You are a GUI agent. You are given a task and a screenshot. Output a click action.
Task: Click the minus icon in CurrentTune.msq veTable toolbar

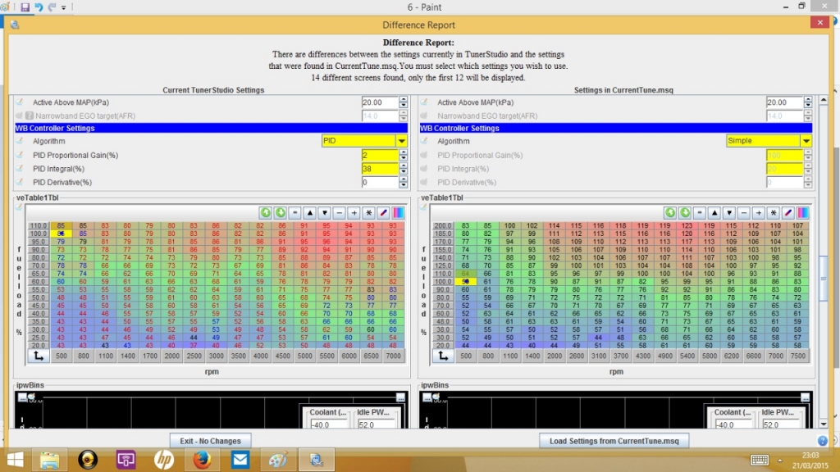pos(743,213)
